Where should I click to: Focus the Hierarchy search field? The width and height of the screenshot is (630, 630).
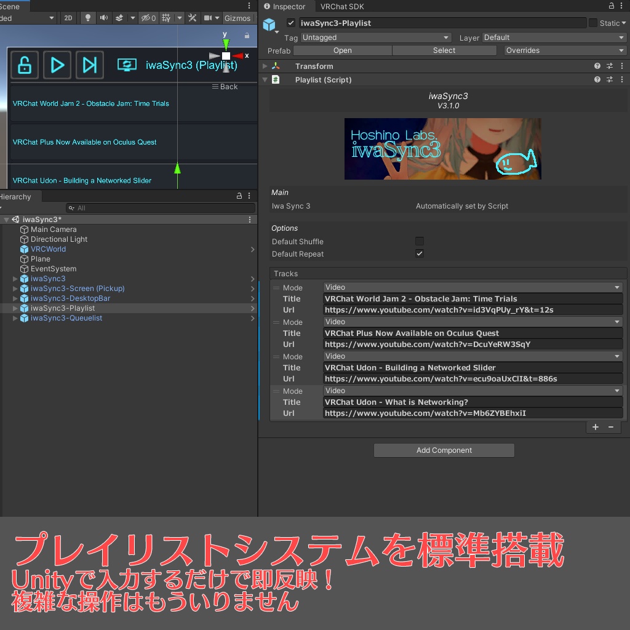[x=161, y=208]
